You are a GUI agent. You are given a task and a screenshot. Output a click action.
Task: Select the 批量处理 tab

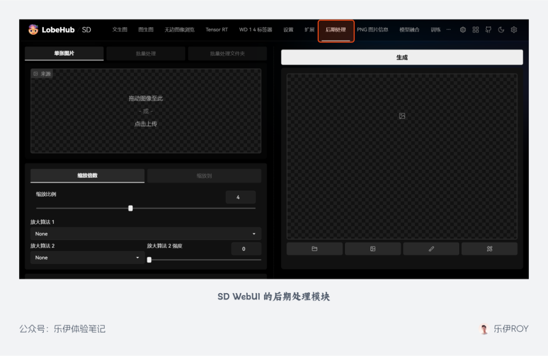tap(146, 54)
